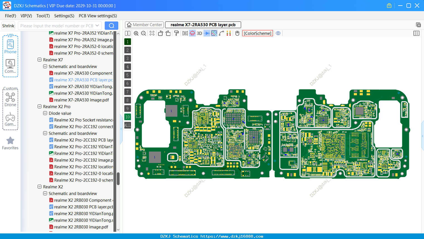
Task: Select the Computer category icon
Action: click(x=10, y=66)
